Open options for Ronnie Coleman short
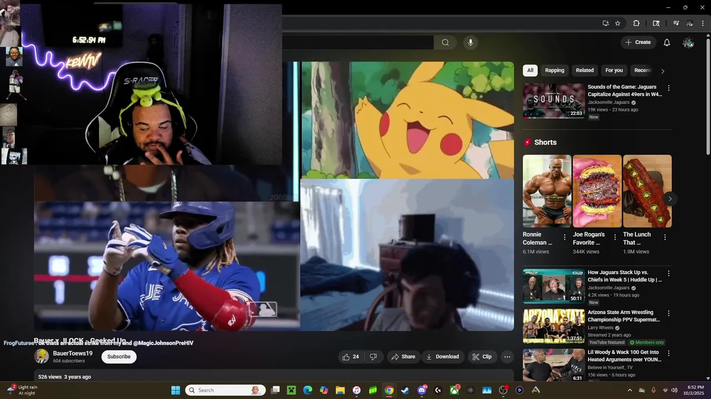Screen dimensions: 711x399 point(565,237)
